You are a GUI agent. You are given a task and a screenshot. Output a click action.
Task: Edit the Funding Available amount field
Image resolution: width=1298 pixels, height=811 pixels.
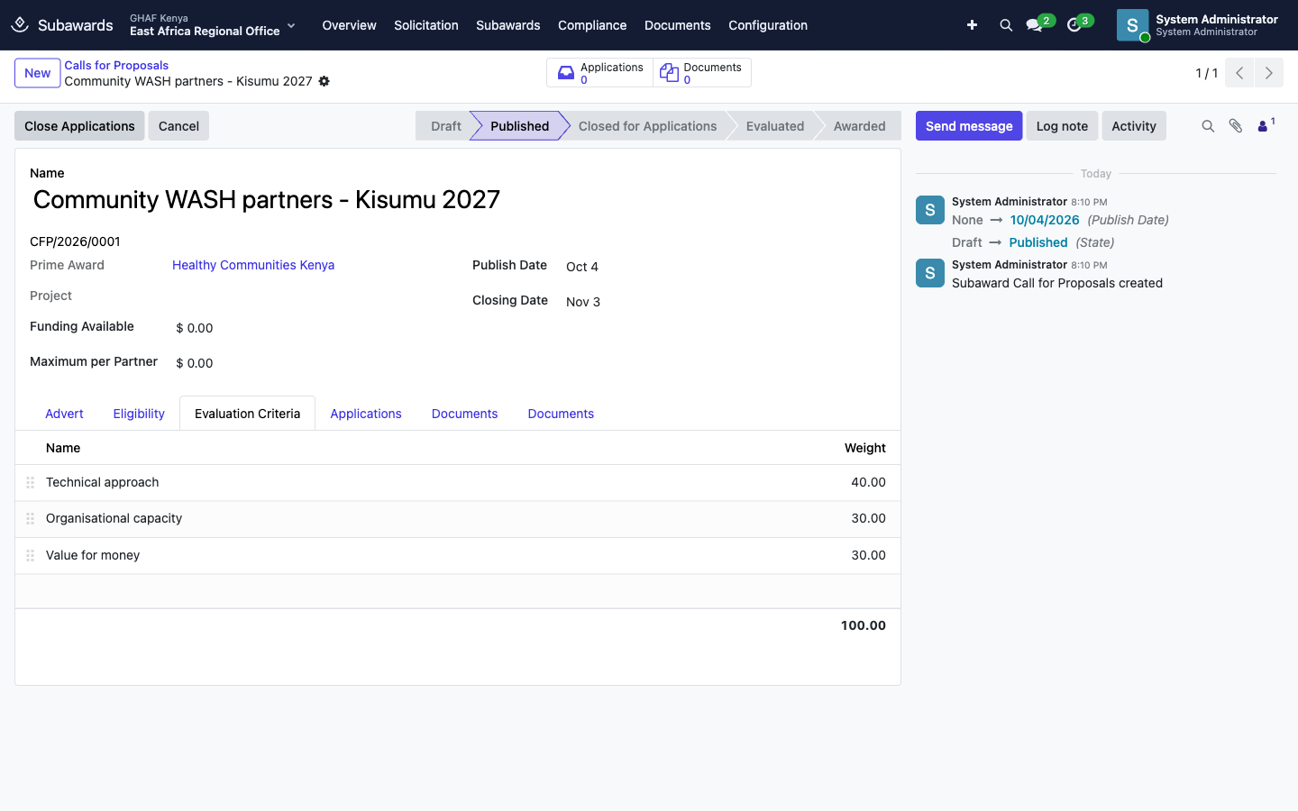pos(306,328)
